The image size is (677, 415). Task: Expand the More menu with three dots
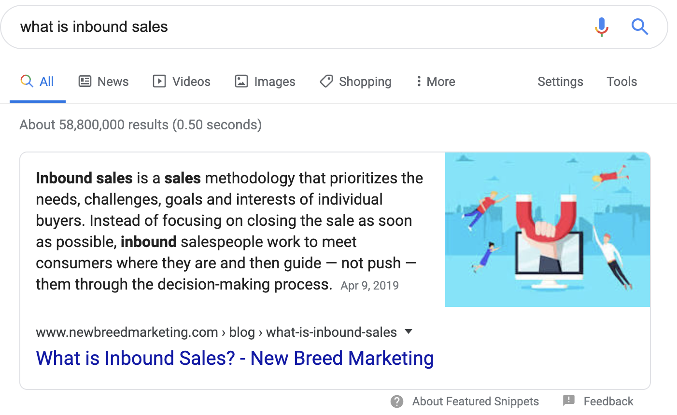pyautogui.click(x=436, y=82)
